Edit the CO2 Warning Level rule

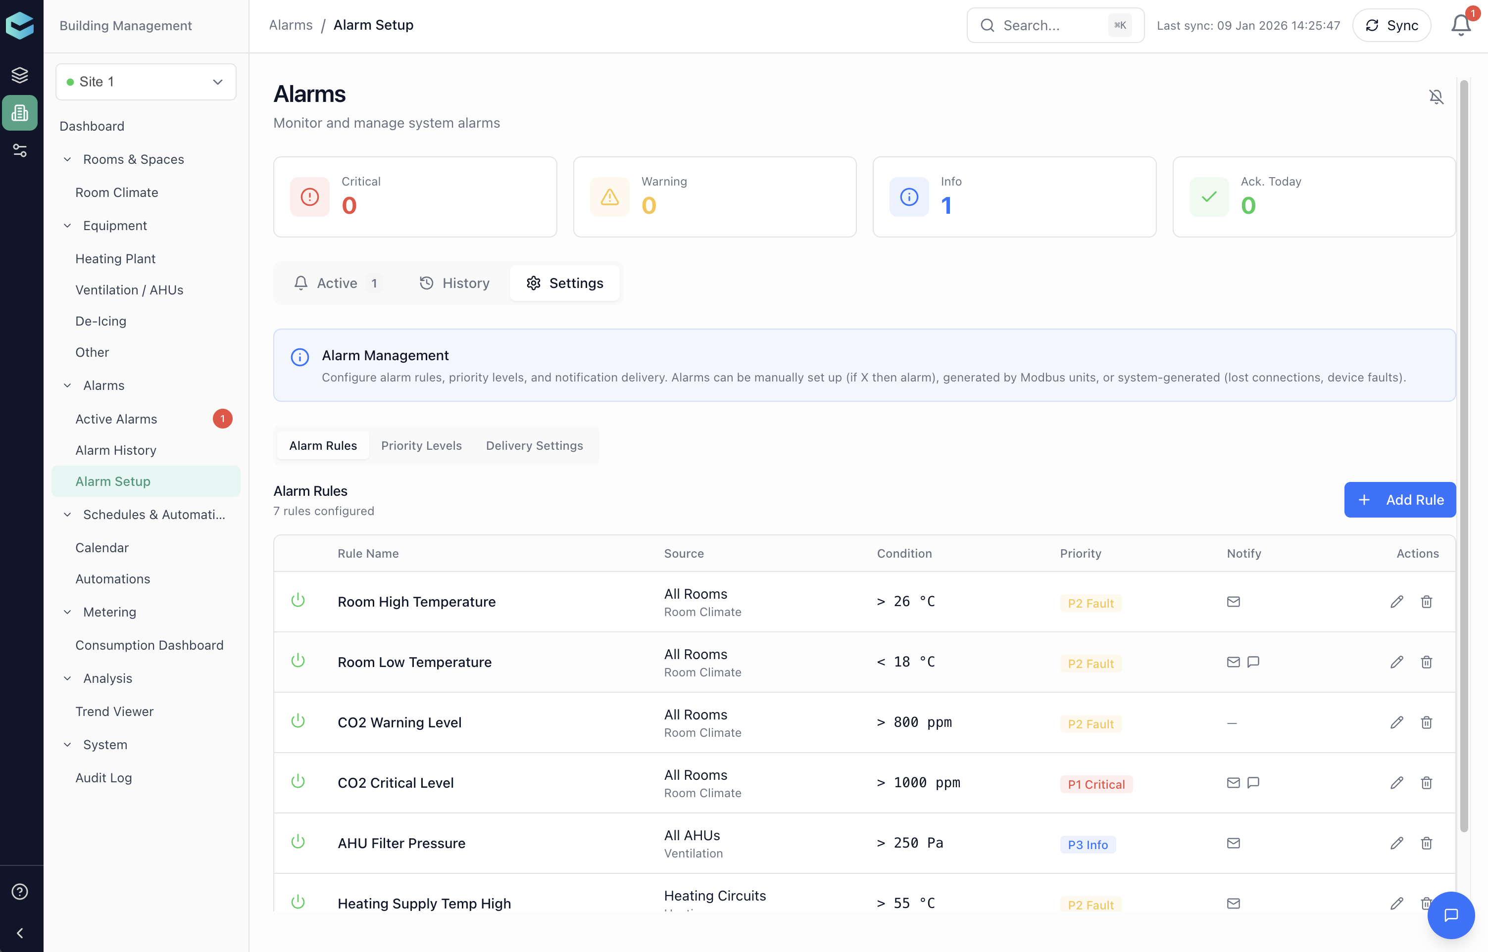click(1396, 722)
